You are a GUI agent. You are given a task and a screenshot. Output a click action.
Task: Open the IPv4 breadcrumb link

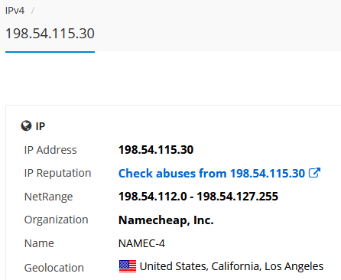15,11
